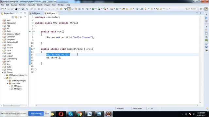Click the Run External Tools icon
209x117 pixels.
(105, 9)
